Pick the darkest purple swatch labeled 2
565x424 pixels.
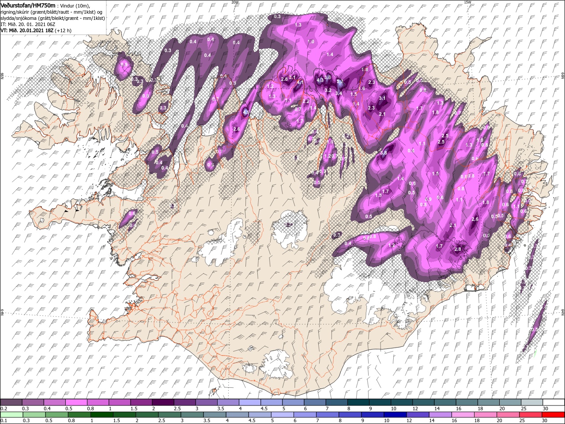click(x=163, y=402)
